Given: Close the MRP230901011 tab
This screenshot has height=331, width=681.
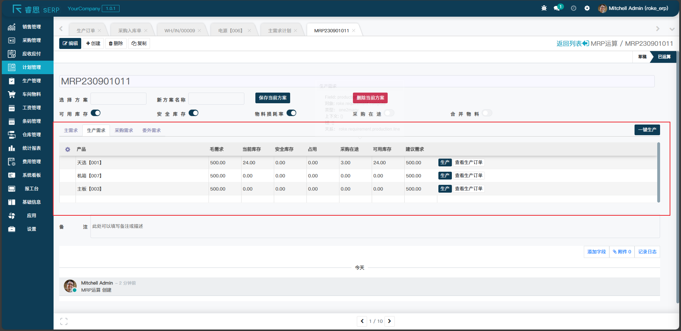Looking at the screenshot, I should [354, 31].
